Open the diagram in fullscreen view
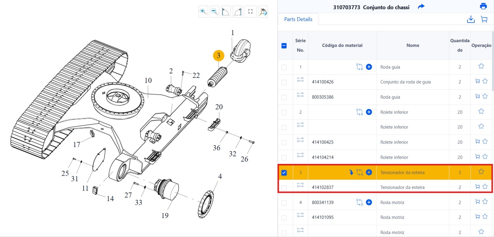This screenshot has height=237, width=494. [x=250, y=12]
